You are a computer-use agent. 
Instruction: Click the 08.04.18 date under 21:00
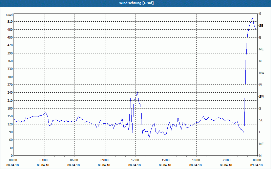click(226, 165)
